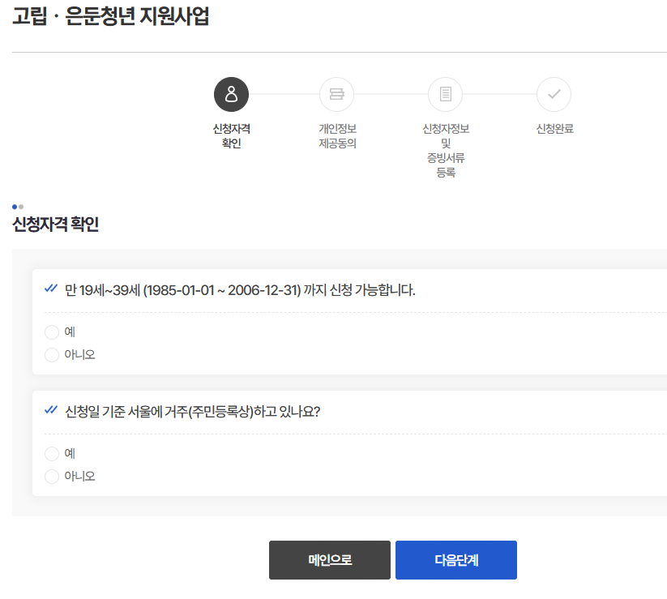Click the 신청자격 확인 section heading

tap(56, 225)
